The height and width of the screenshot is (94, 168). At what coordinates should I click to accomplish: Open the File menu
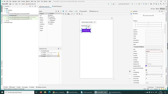tap(4, 1)
